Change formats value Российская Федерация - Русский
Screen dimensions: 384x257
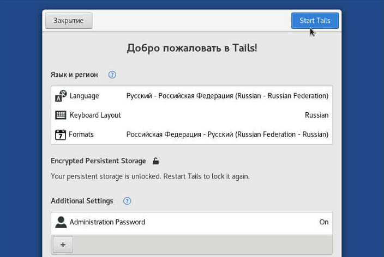(x=227, y=134)
